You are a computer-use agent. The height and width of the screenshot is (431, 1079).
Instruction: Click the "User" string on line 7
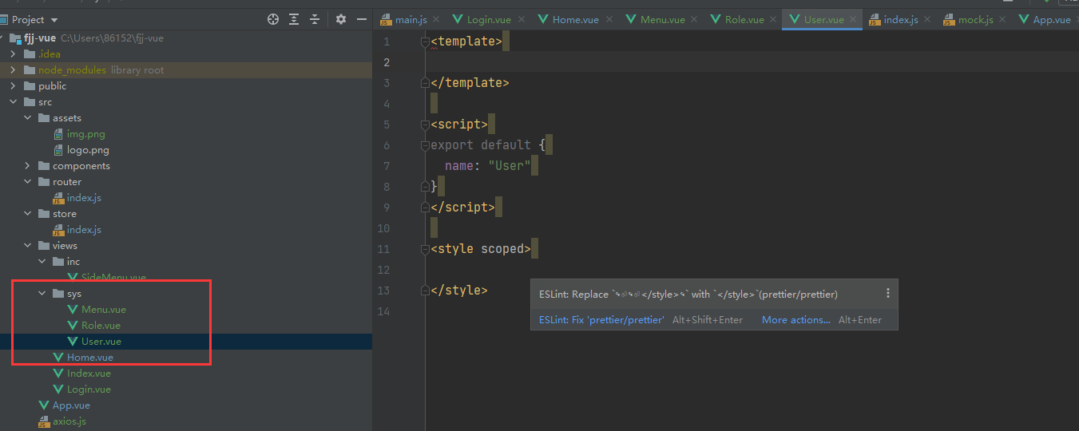(x=510, y=166)
